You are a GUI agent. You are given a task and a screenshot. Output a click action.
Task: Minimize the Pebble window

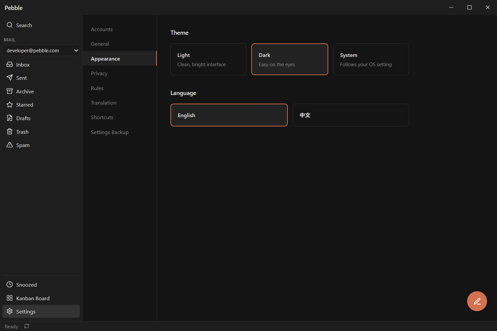pyautogui.click(x=451, y=7)
